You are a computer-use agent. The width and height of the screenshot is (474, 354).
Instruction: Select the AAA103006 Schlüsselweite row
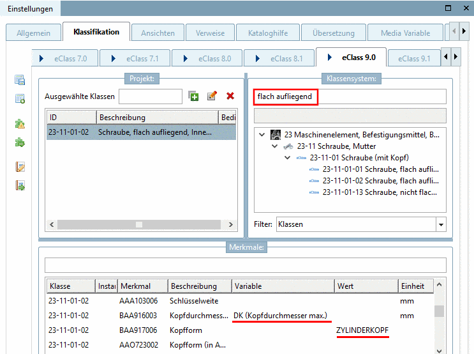pos(241,301)
